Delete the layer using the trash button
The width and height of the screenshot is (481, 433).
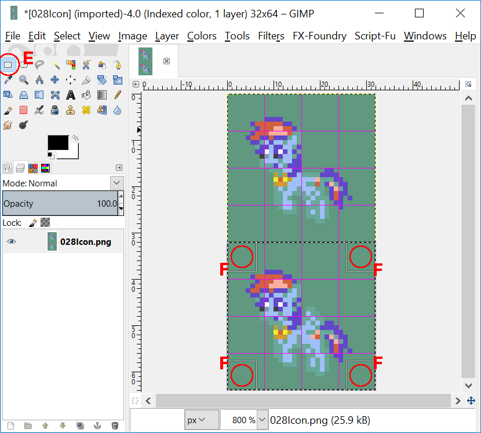tap(115, 425)
